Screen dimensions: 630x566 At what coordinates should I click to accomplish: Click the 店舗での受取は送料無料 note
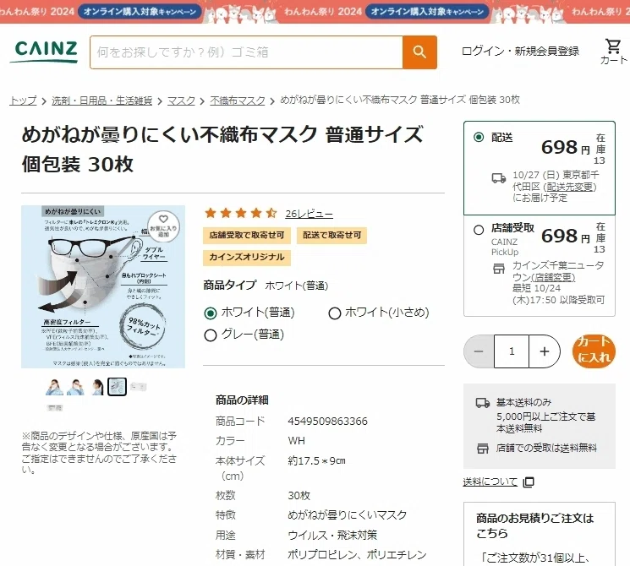pyautogui.click(x=546, y=448)
